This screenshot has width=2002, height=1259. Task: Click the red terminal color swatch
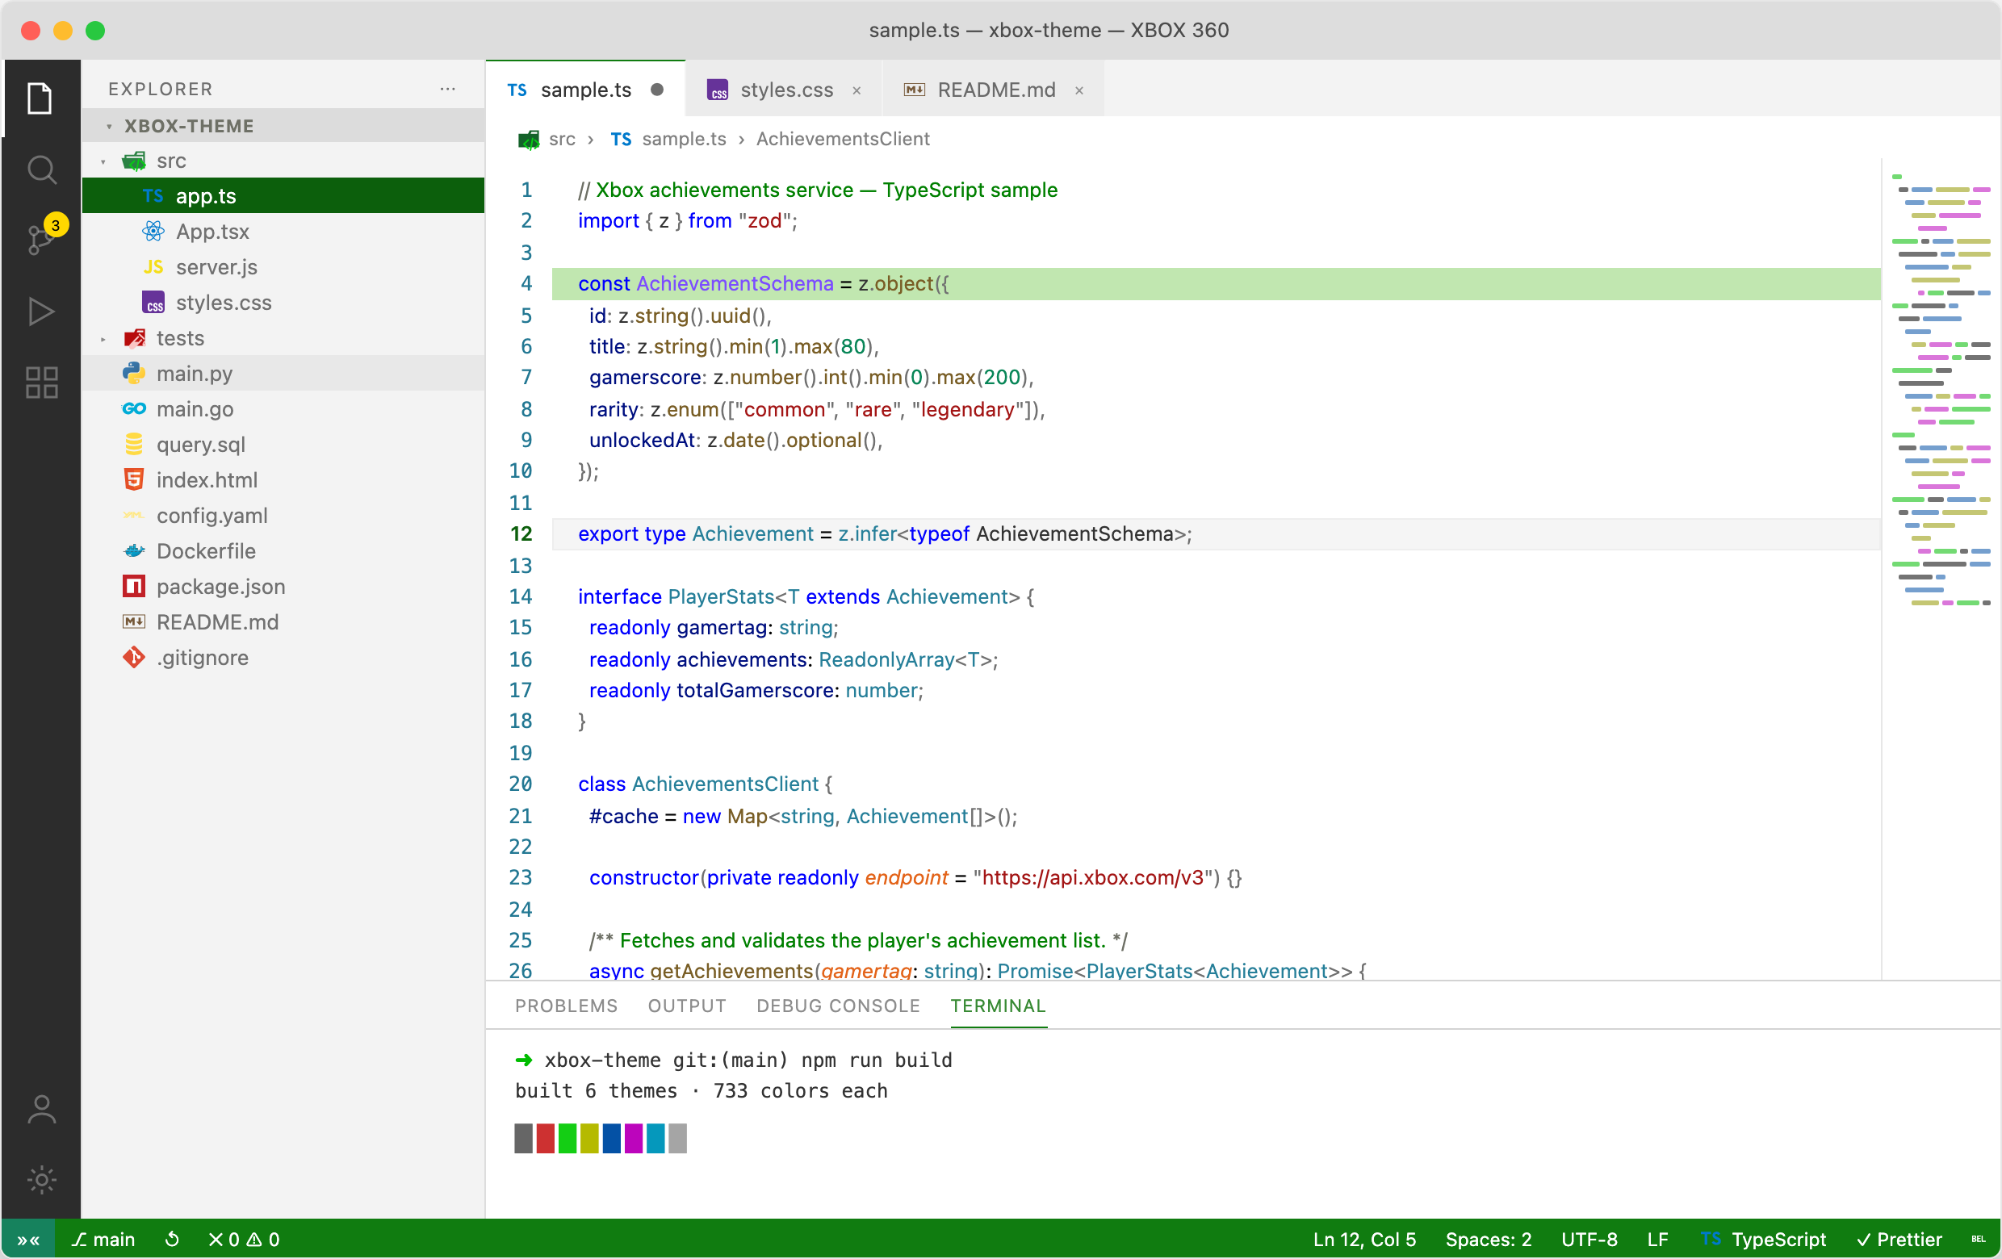point(546,1138)
